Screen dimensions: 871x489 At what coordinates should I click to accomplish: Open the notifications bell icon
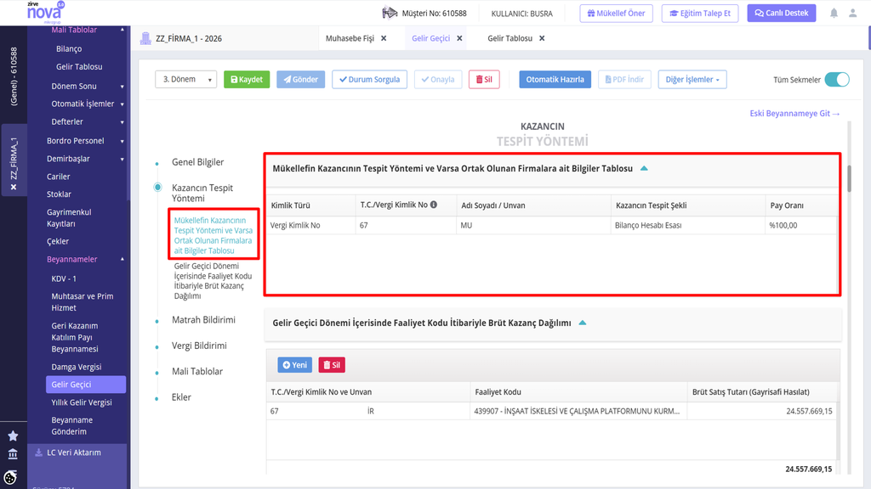[834, 14]
